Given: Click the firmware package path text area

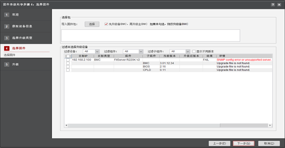Looking at the screenshot, I should [x=150, y=35].
